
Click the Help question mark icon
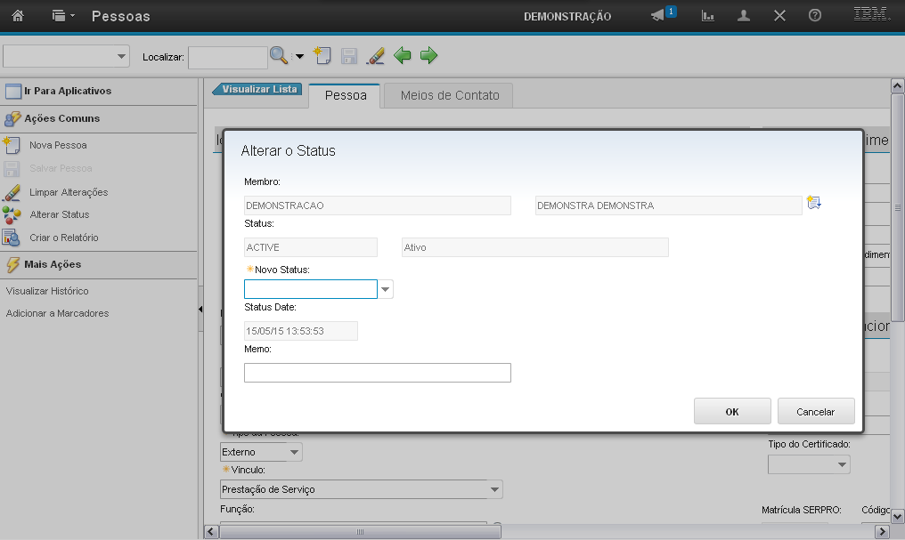(x=814, y=16)
